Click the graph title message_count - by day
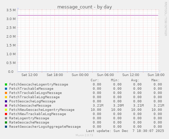 (x=84, y=7)
